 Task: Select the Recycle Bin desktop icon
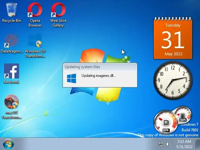(12, 13)
